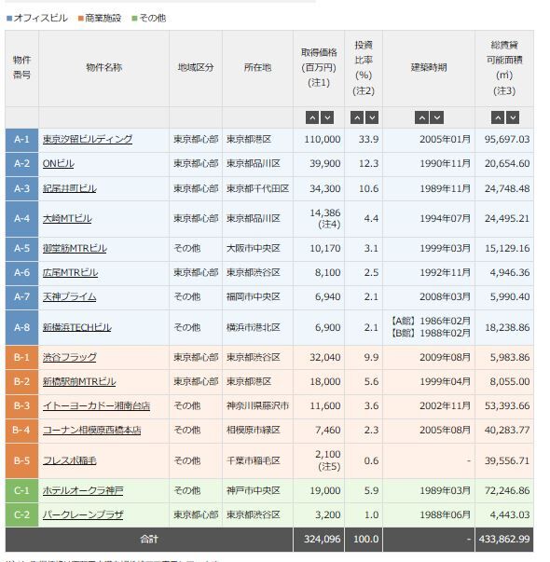Click the 建築時期 column header
The image size is (550, 562).
point(429,68)
